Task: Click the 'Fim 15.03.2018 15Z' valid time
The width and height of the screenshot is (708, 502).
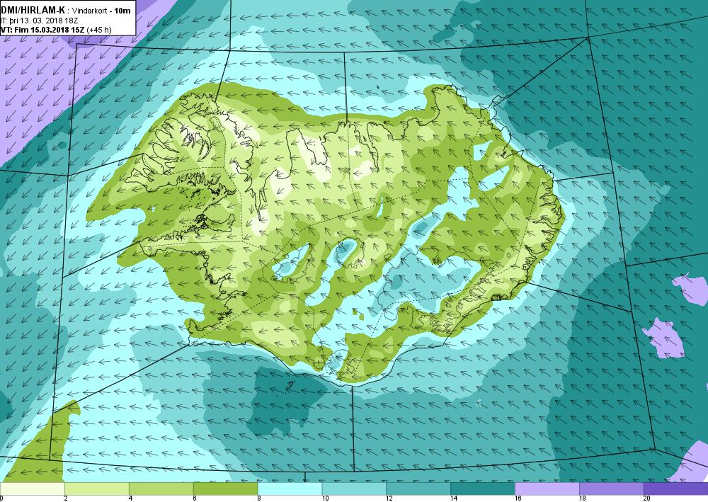Action: tap(49, 30)
